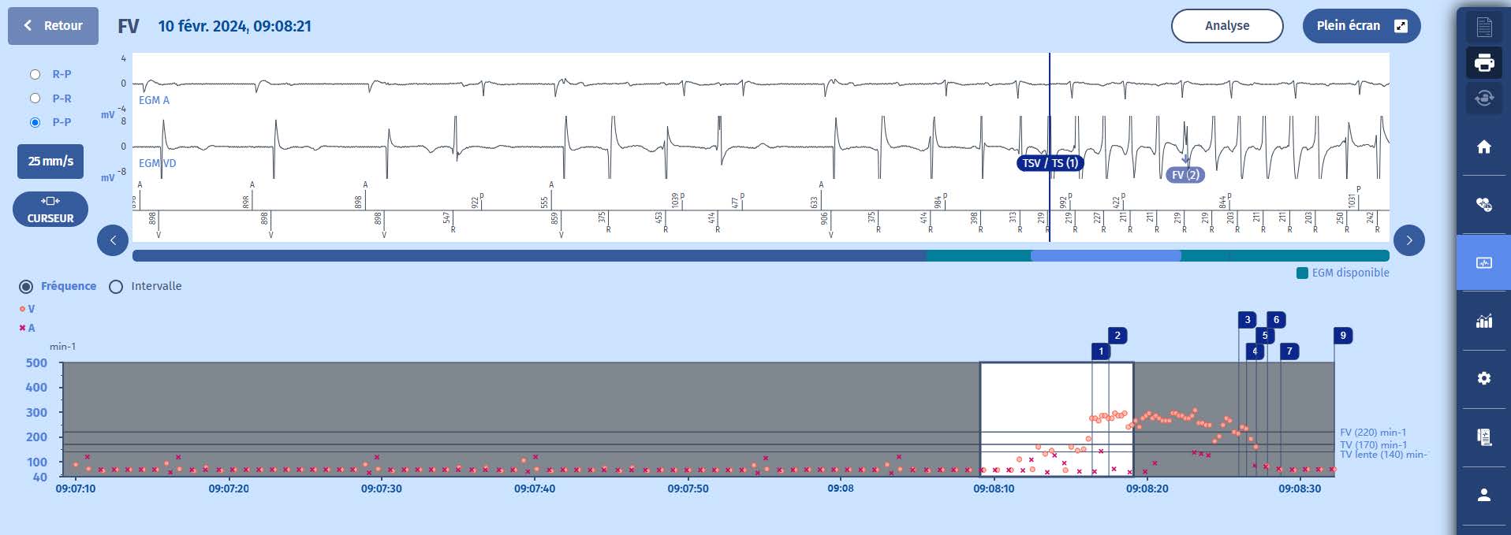The image size is (1511, 535).
Task: Open the statistics bar chart icon
Action: 1483,321
